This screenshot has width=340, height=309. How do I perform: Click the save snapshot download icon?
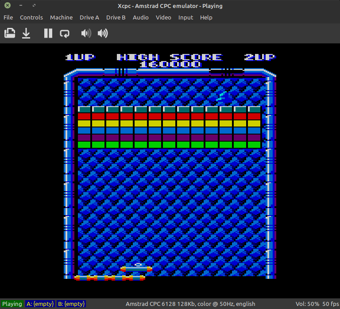pos(26,33)
